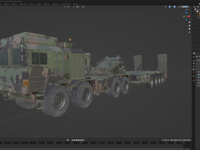Toggle the camera view icon

(189, 29)
